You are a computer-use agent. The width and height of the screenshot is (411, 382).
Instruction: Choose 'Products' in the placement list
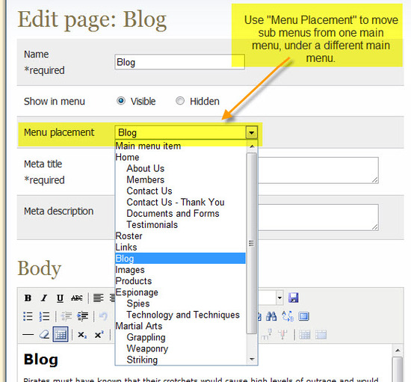[x=180, y=281]
